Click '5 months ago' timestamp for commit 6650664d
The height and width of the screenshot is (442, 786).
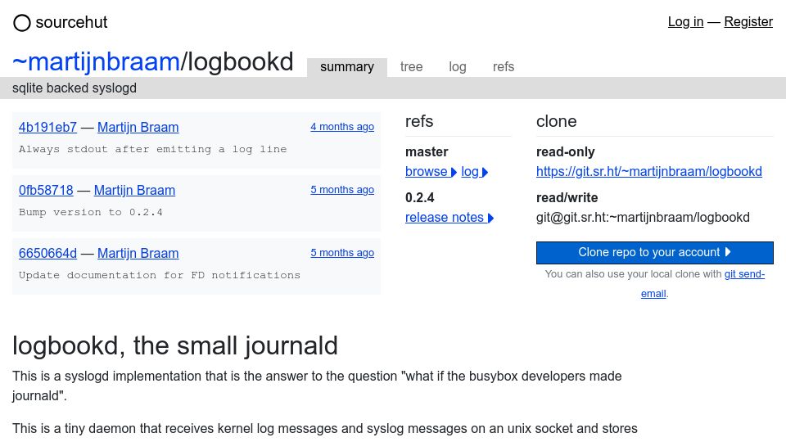click(342, 253)
